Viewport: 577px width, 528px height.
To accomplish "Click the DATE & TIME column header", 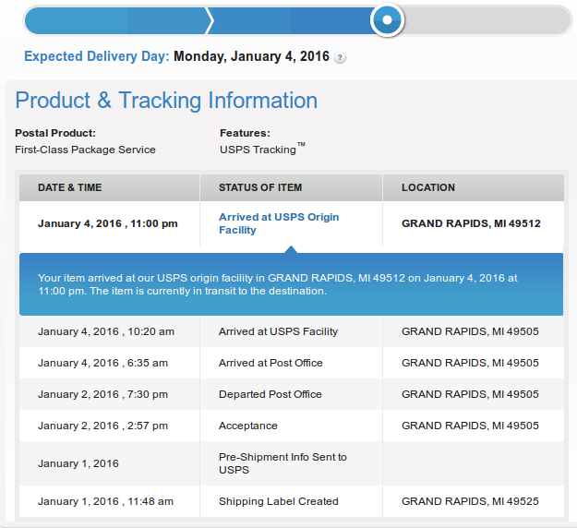I will pos(70,187).
